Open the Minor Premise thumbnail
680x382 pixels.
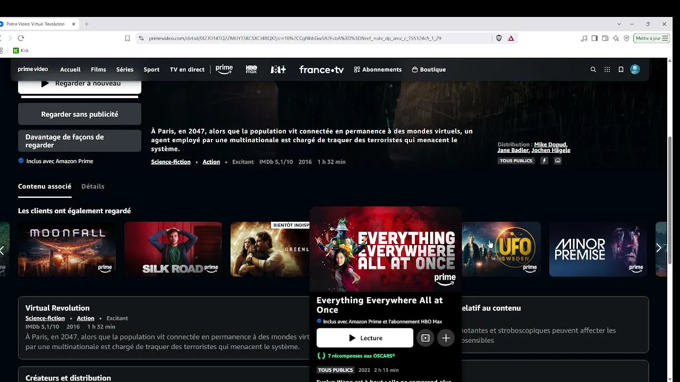(598, 249)
